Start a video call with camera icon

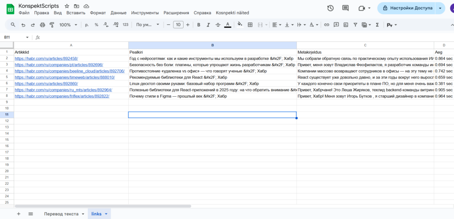click(361, 8)
